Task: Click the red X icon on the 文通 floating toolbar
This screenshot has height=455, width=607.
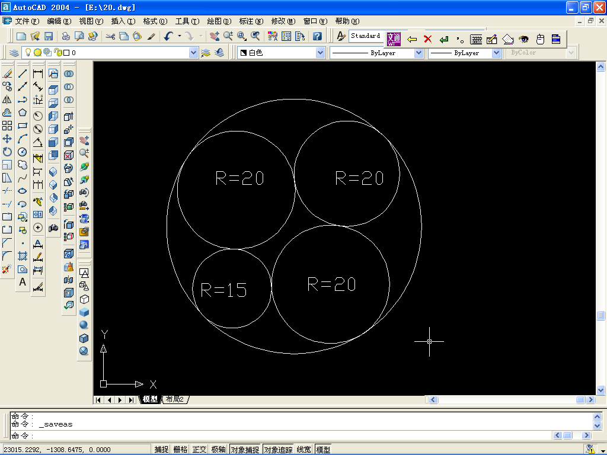Action: coord(428,39)
